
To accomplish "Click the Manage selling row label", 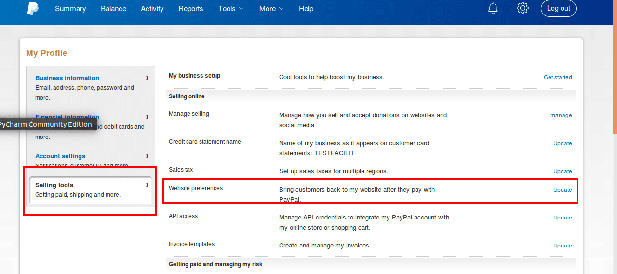I will pos(189,114).
